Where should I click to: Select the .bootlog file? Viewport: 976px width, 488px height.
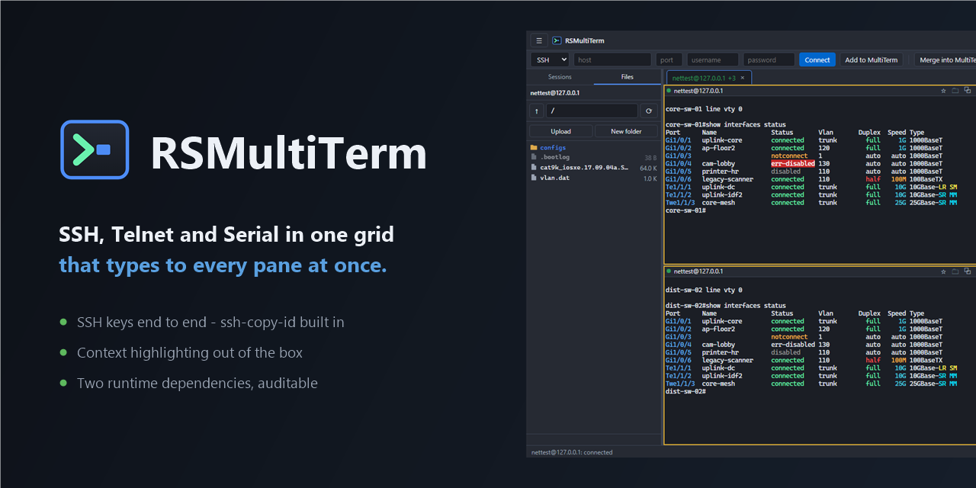pos(593,157)
